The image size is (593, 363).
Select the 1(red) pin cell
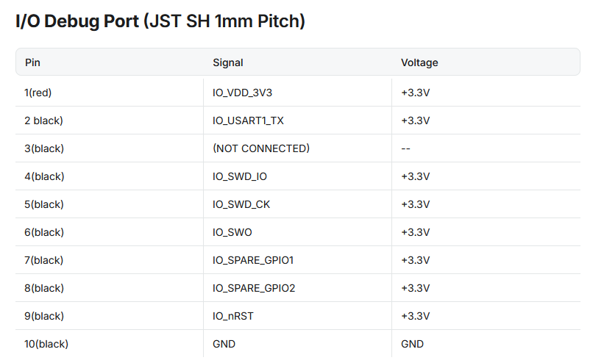(38, 93)
